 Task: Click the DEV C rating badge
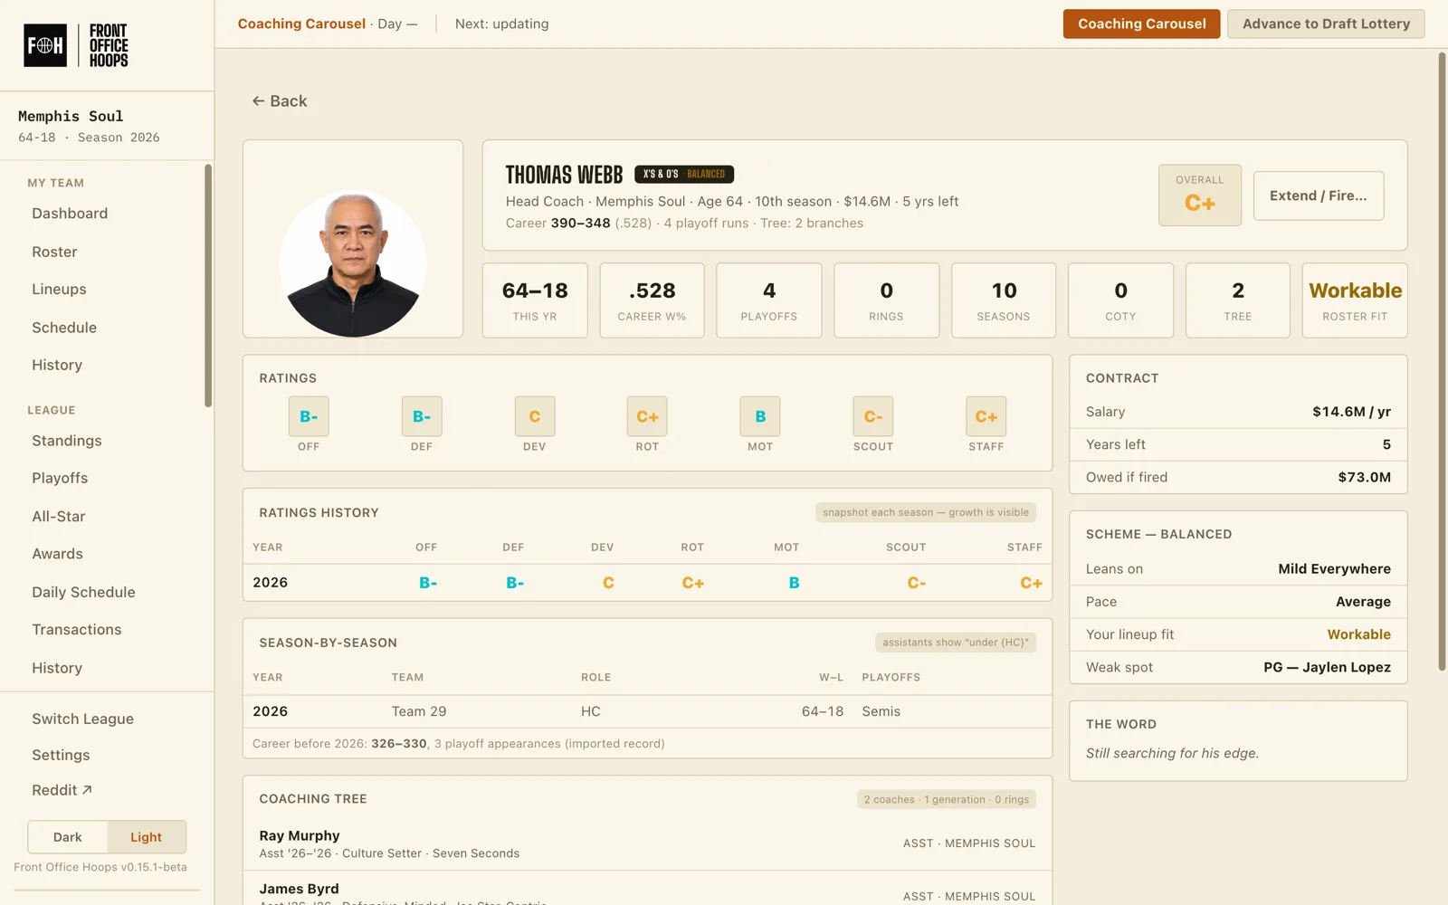tap(535, 416)
